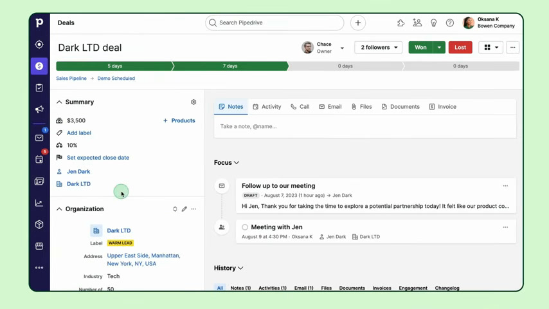Select the Notes tab
549x309 pixels.
click(x=231, y=107)
